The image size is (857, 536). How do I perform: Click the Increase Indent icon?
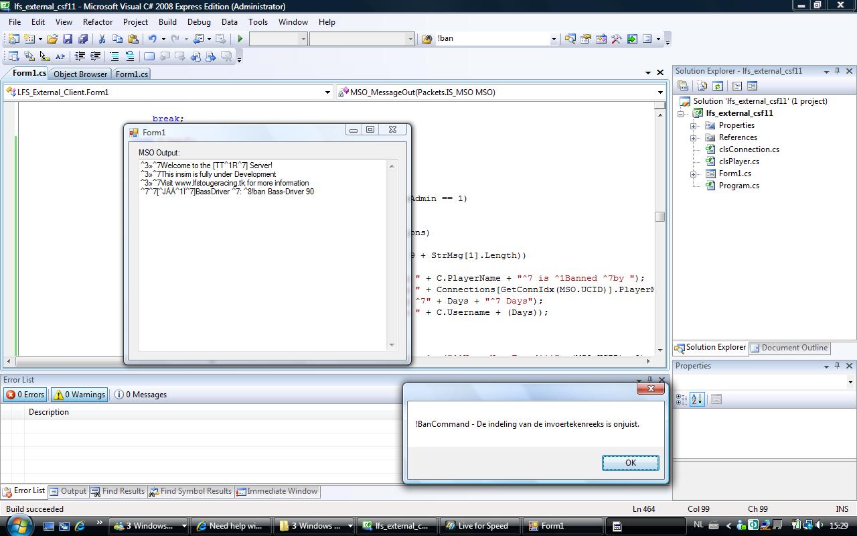click(95, 56)
